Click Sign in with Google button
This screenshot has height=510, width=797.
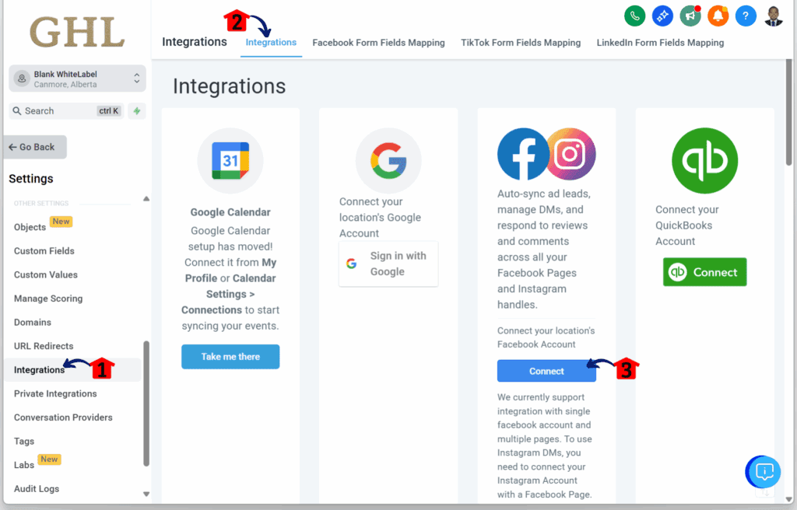tap(388, 264)
